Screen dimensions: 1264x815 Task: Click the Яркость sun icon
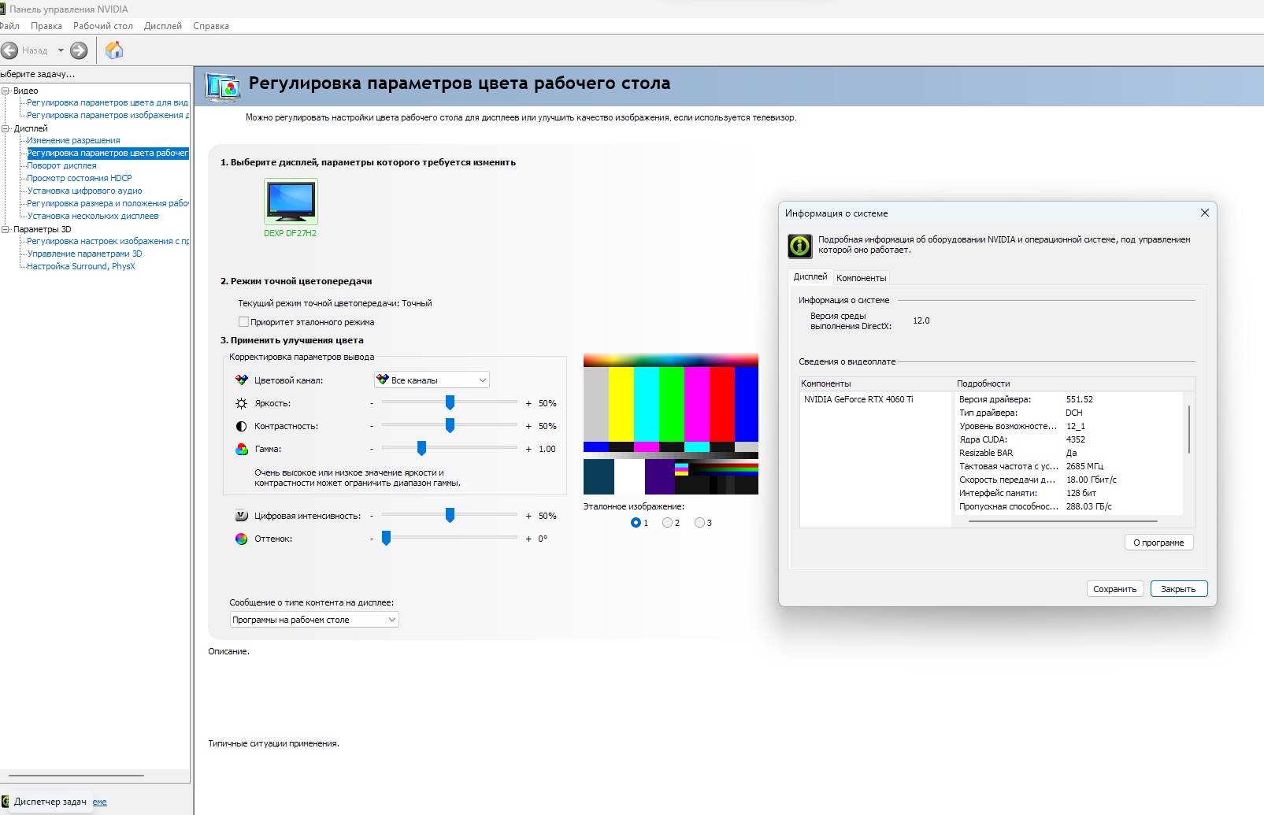click(242, 403)
